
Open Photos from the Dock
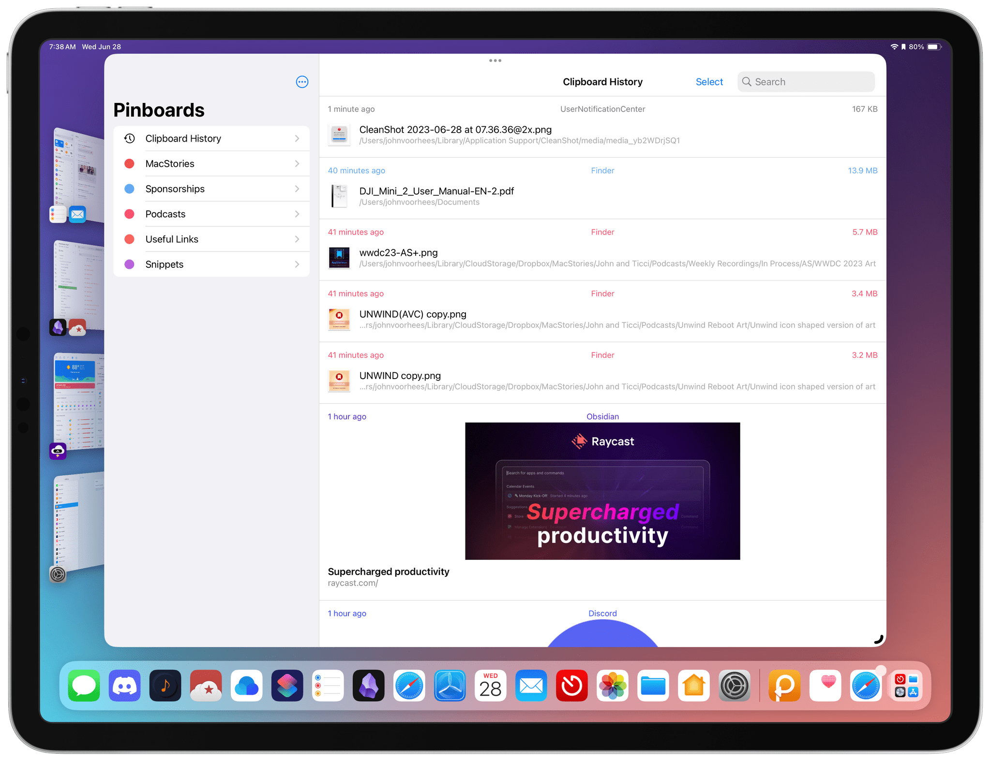tap(613, 686)
